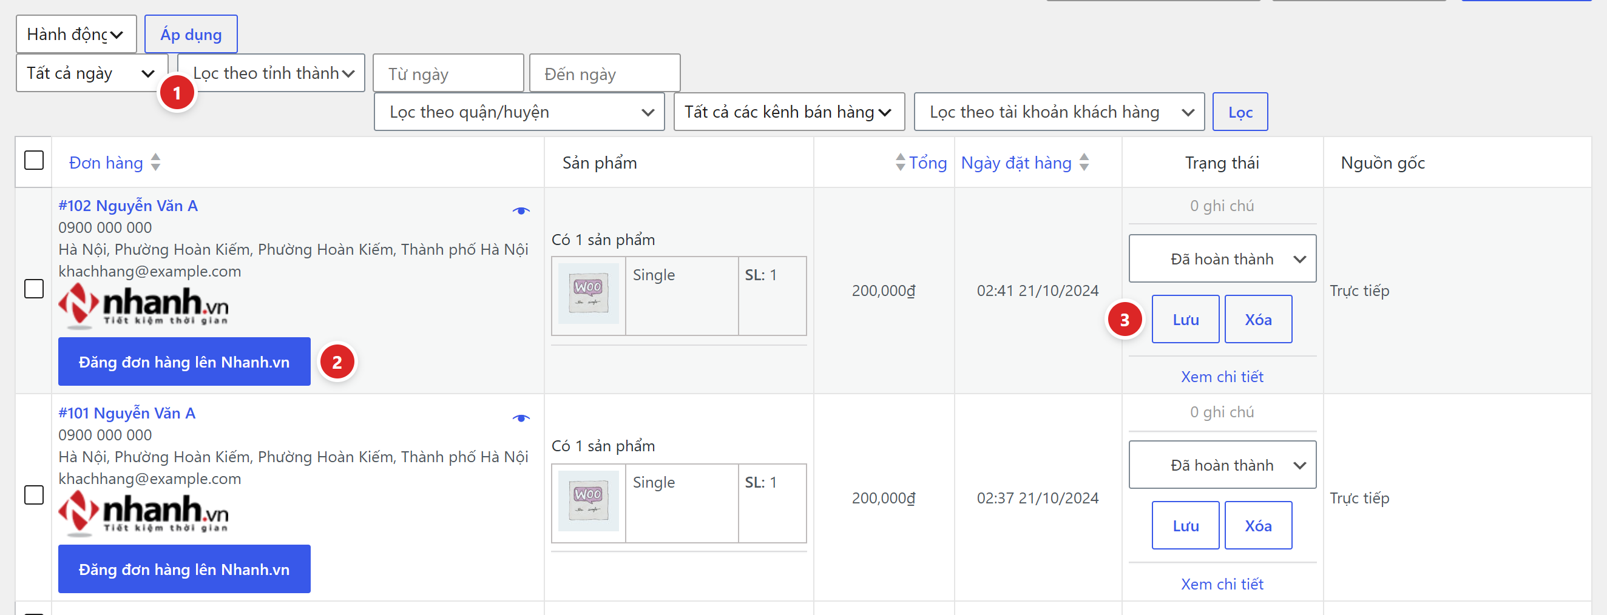
Task: Tick the checkbox for order #102
Action: 34,289
